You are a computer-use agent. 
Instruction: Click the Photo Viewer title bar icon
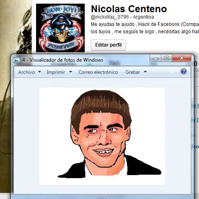tap(17, 60)
